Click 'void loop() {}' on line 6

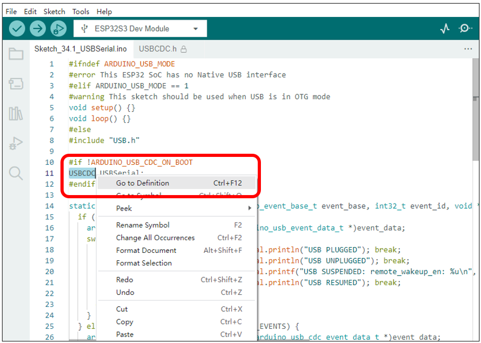click(x=100, y=119)
